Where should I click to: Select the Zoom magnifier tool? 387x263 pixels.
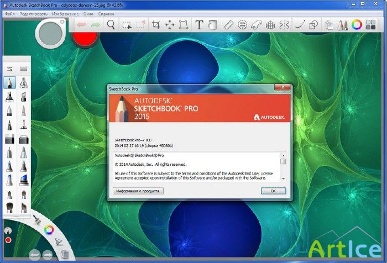[111, 25]
